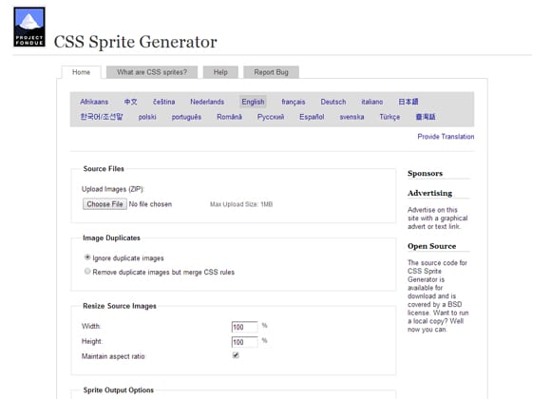This screenshot has height=399, width=551.
Task: Switch language to português
Action: (x=186, y=117)
